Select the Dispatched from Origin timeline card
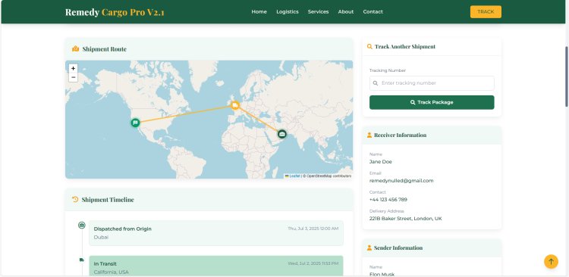This screenshot has width=569, height=277. (216, 233)
